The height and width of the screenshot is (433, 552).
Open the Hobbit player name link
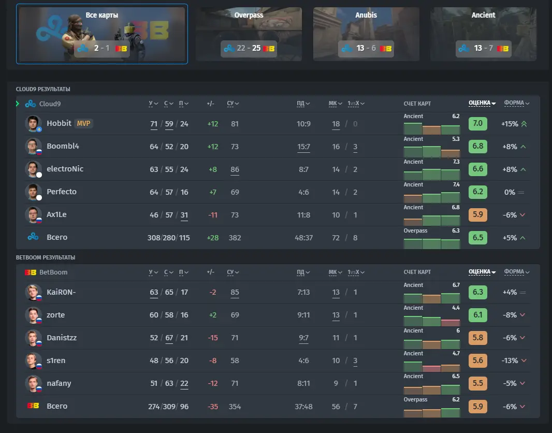click(59, 123)
